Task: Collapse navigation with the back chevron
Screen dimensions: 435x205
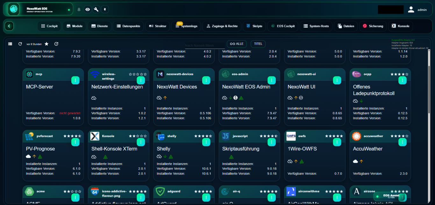Action: (x=9, y=26)
